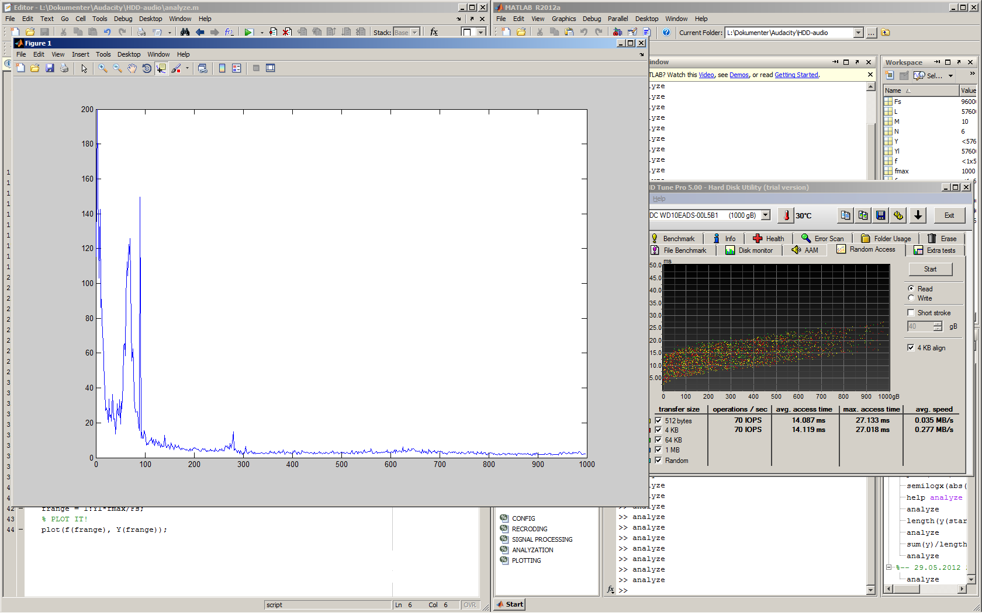Open Workspace Select data dropdown arrow
The height and width of the screenshot is (613, 982).
pyautogui.click(x=950, y=76)
